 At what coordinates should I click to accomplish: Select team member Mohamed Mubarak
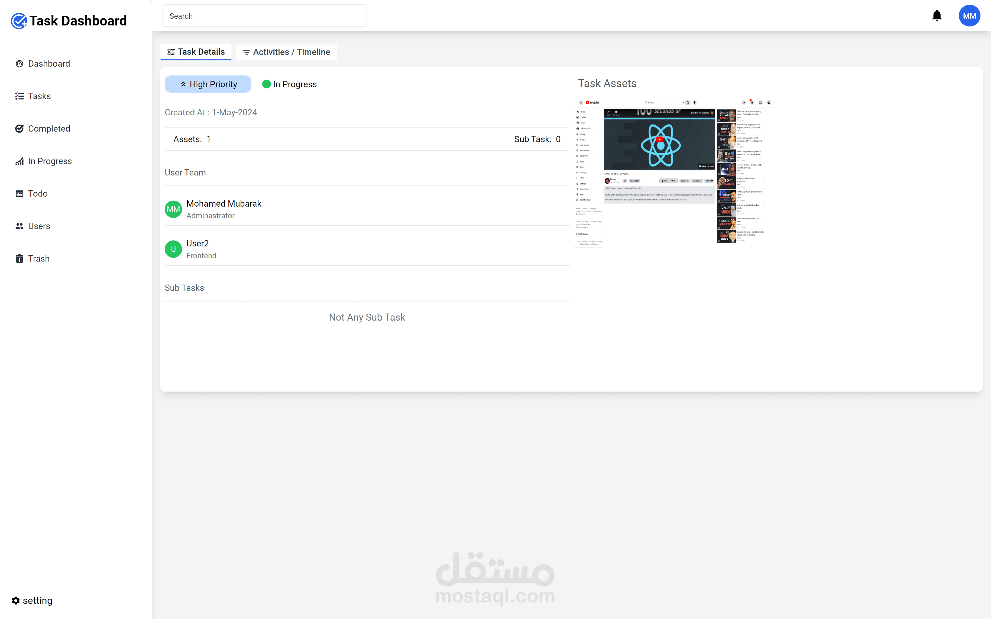click(224, 204)
